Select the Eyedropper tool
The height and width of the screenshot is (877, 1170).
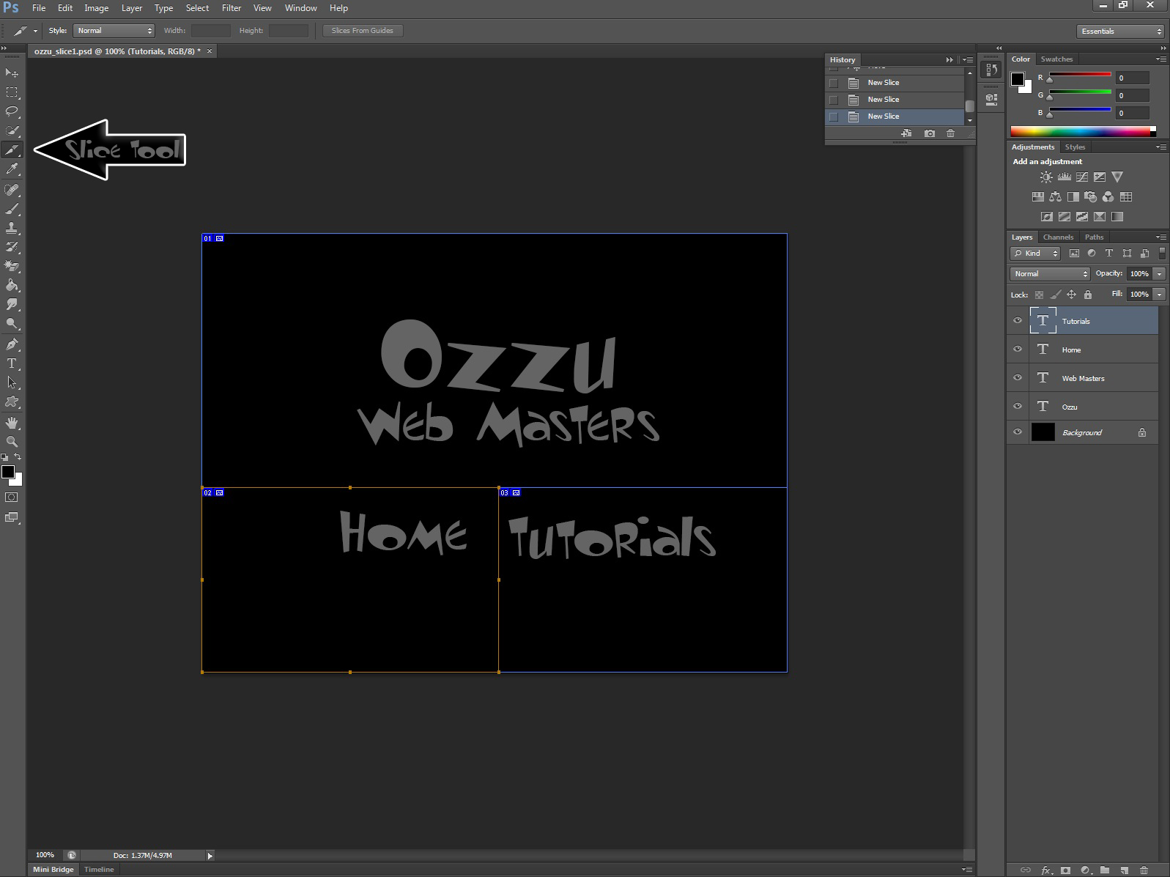click(x=12, y=169)
